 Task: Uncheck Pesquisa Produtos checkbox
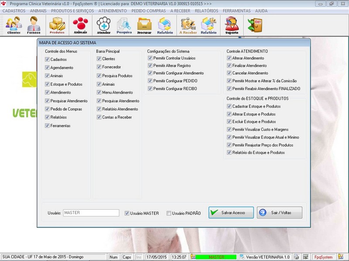(x=99, y=76)
